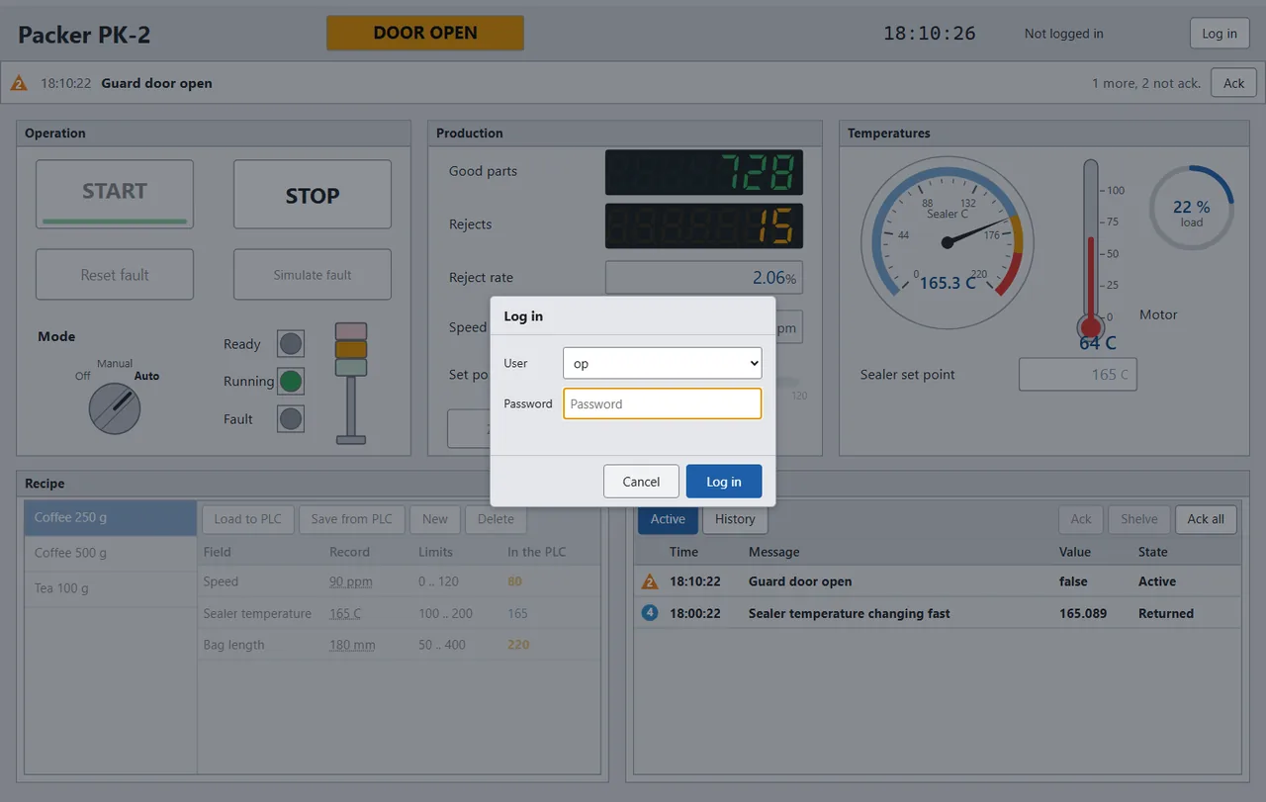The height and width of the screenshot is (802, 1266).
Task: Select the Tea 100 g recipe
Action: (x=111, y=588)
